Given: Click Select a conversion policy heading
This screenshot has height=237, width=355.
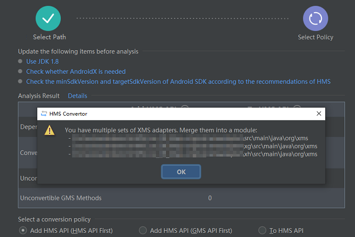Looking at the screenshot, I should click(x=54, y=219).
